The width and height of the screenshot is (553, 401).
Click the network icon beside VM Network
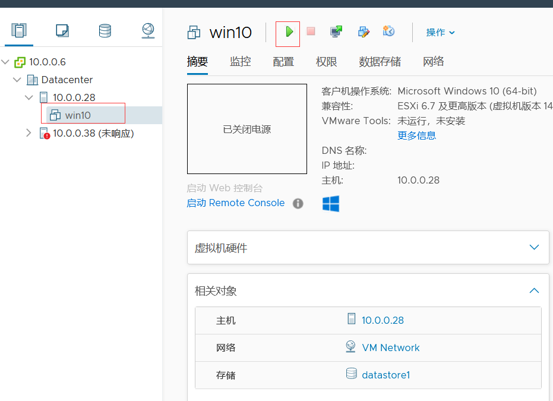(x=350, y=346)
